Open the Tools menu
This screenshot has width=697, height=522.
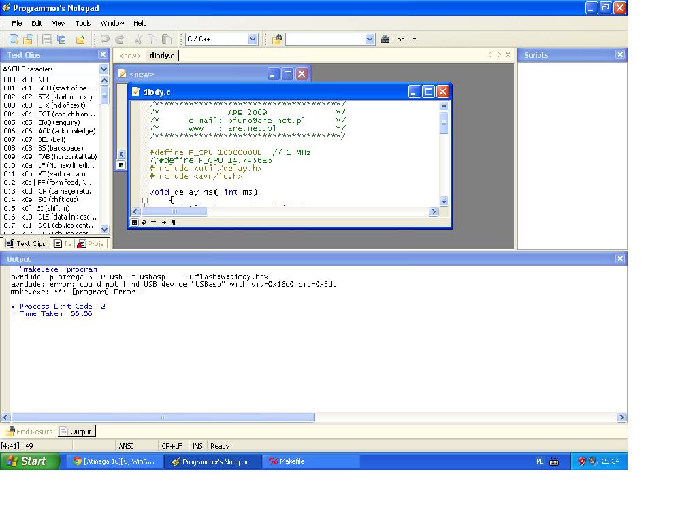[x=83, y=23]
